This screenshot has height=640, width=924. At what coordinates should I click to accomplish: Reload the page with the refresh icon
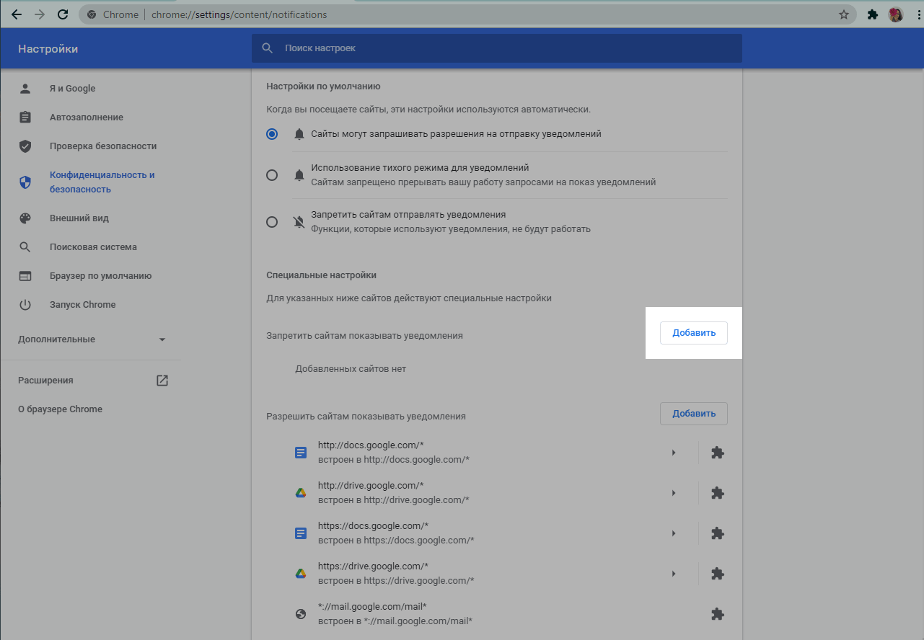(x=63, y=14)
